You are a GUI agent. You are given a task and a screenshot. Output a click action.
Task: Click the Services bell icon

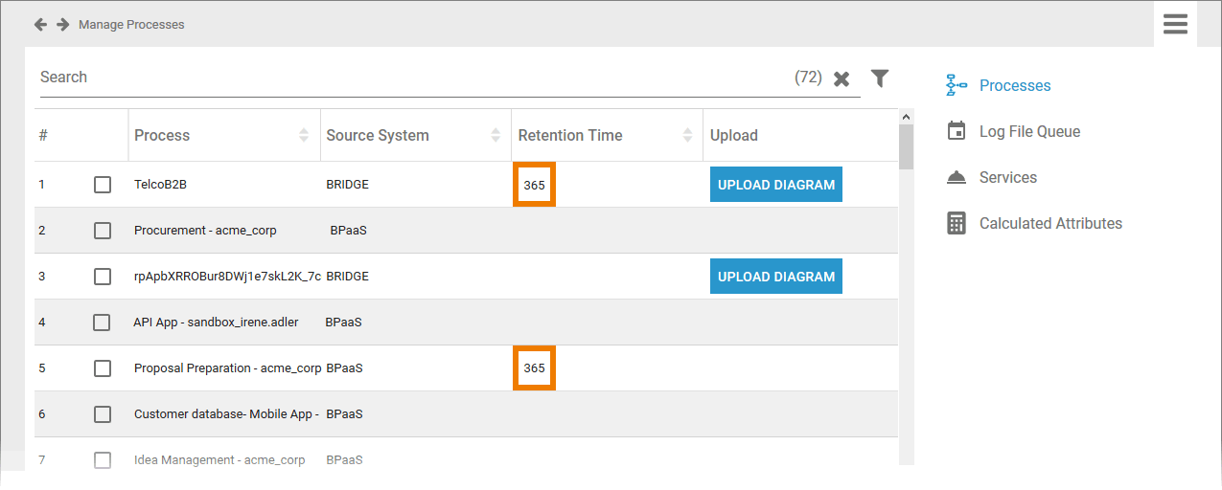pos(956,177)
